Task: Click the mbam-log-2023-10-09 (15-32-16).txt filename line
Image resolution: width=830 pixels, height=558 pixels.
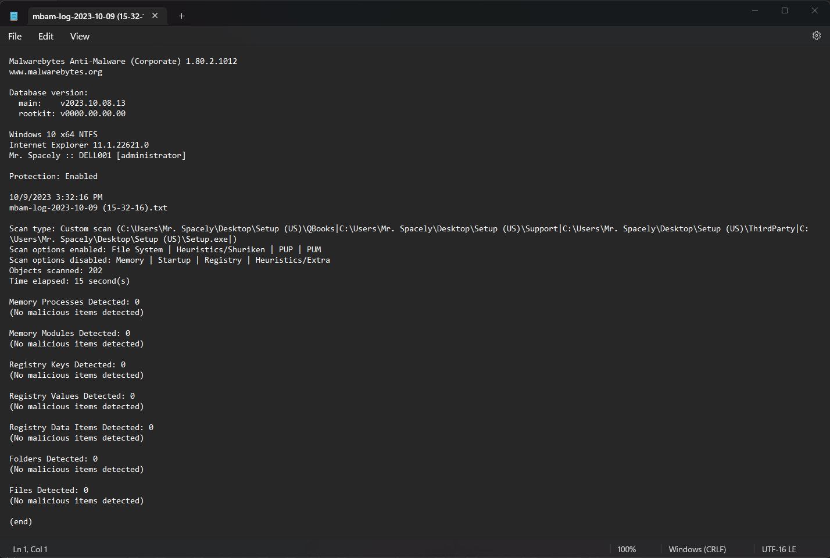Action: click(x=88, y=208)
